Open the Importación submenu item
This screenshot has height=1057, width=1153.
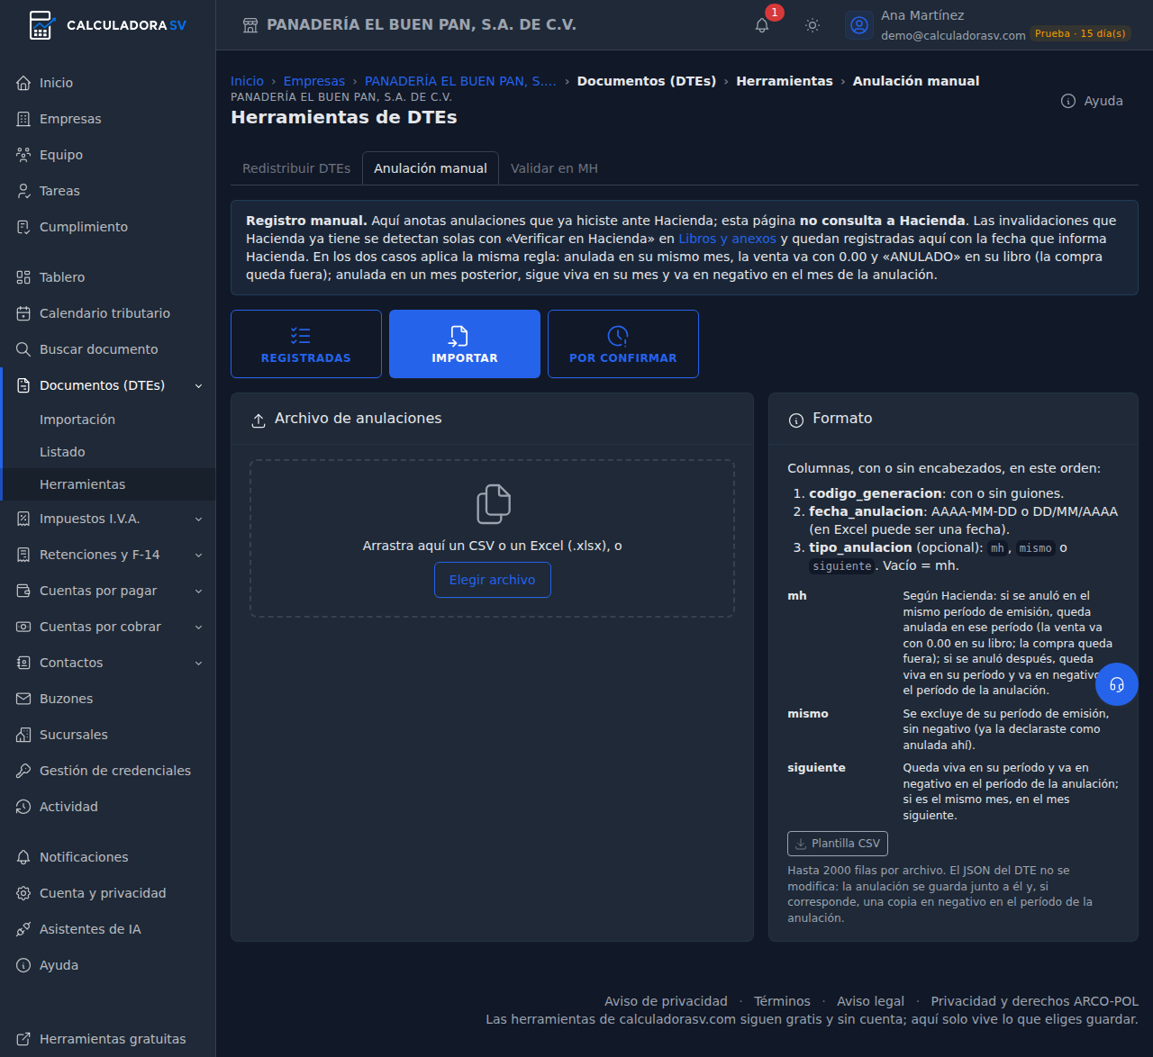(x=108, y=420)
